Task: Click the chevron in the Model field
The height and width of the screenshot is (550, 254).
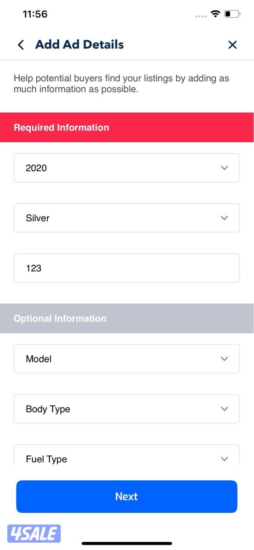Action: pyautogui.click(x=224, y=359)
